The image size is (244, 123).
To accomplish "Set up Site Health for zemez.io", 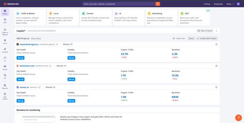I will tap(20, 101).
